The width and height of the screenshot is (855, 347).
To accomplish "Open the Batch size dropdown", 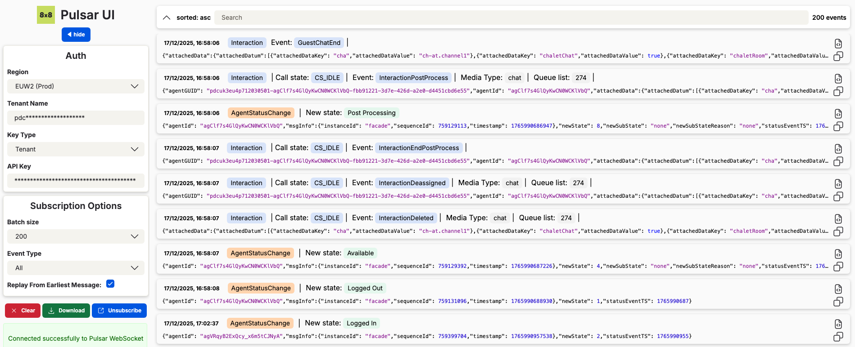I will click(76, 236).
